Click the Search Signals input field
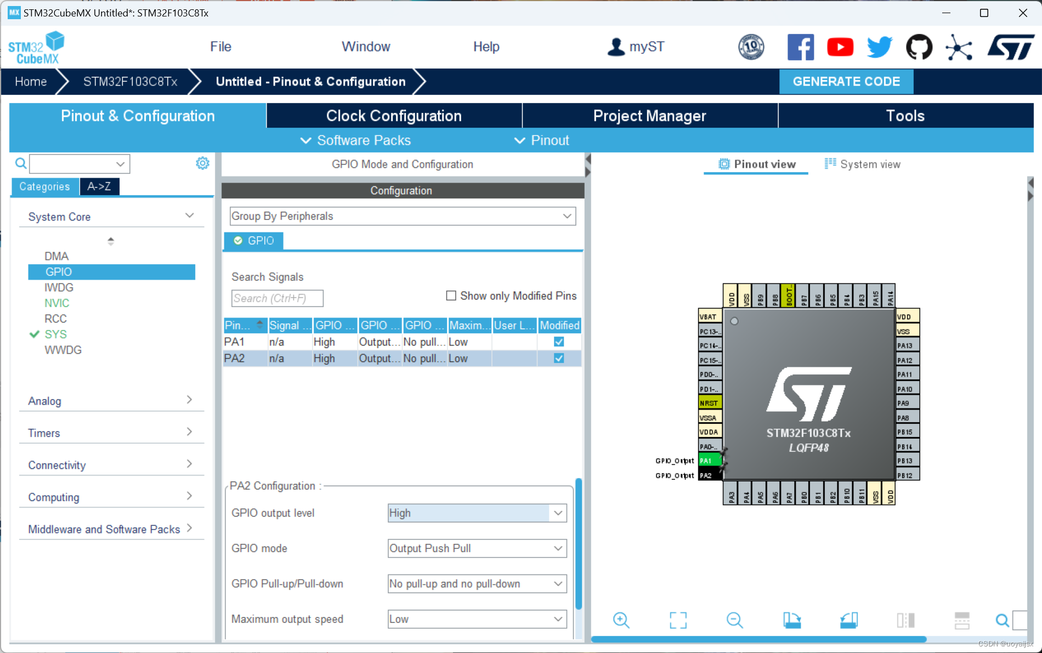Viewport: 1042px width, 653px height. coord(277,298)
